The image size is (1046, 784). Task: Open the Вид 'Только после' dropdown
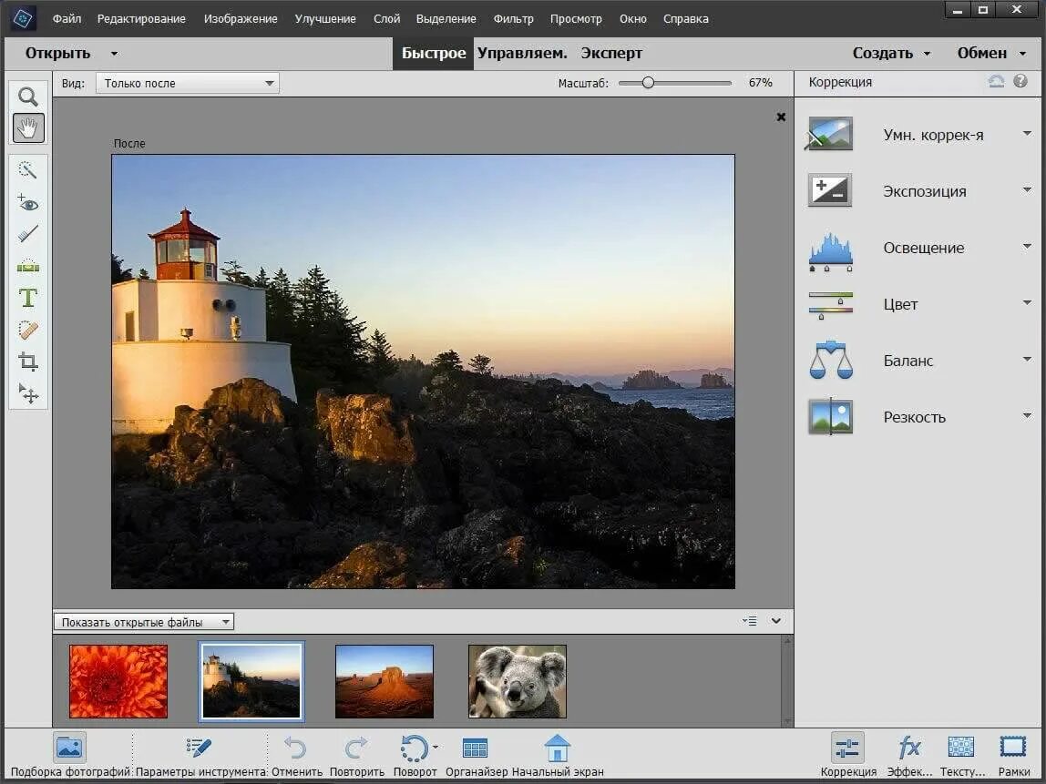click(x=188, y=84)
